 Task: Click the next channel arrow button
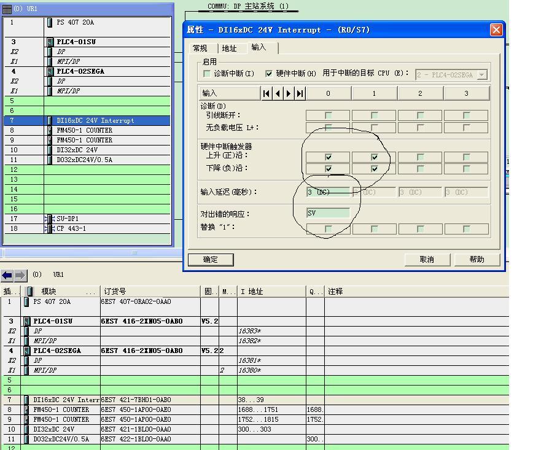pos(289,93)
